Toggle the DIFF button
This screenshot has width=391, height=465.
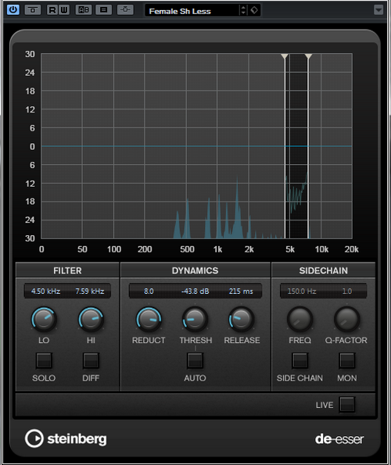pos(91,360)
